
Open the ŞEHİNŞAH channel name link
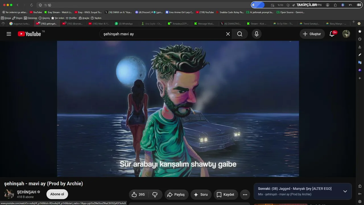tap(26, 192)
